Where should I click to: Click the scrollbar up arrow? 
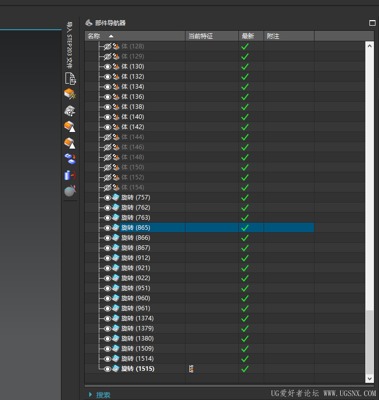(369, 46)
